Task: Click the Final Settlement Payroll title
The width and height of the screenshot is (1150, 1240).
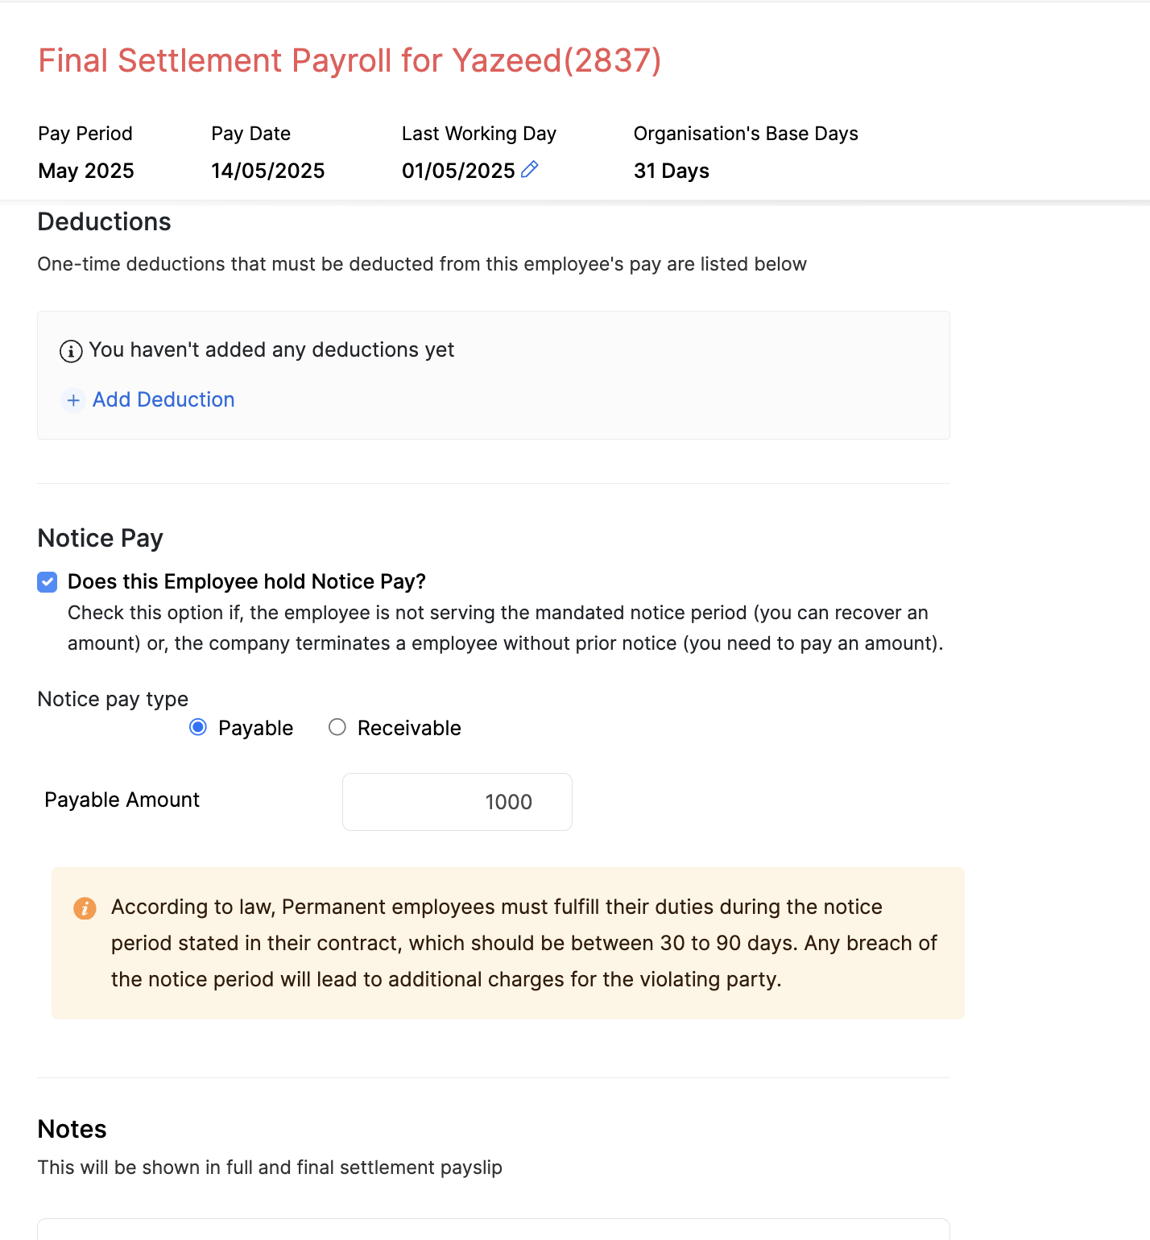Action: click(350, 61)
